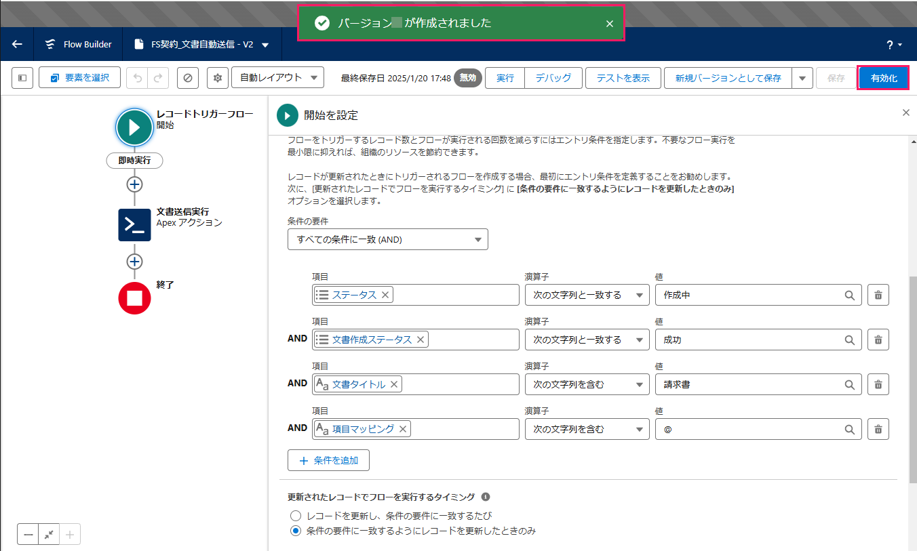Viewport: 917px width, 551px height.
Task: Expand 条件の要件 AND logic dropdown
Action: pyautogui.click(x=387, y=239)
